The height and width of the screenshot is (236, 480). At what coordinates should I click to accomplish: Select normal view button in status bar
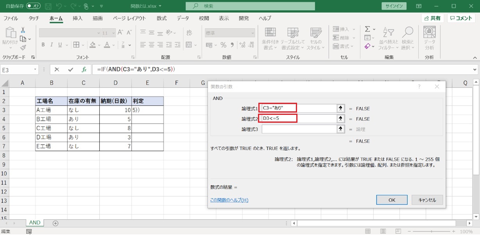(x=368, y=232)
